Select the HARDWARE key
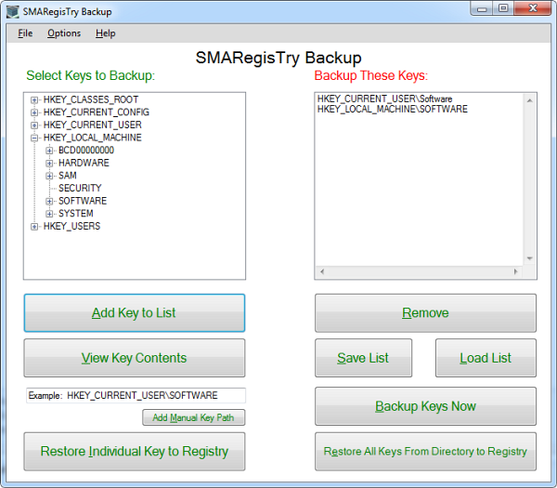557x488 pixels. click(x=84, y=163)
